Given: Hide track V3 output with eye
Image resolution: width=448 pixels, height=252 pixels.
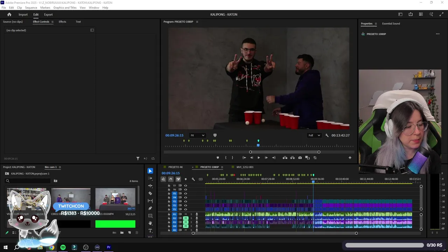Looking at the screenshot, I should [x=185, y=202].
